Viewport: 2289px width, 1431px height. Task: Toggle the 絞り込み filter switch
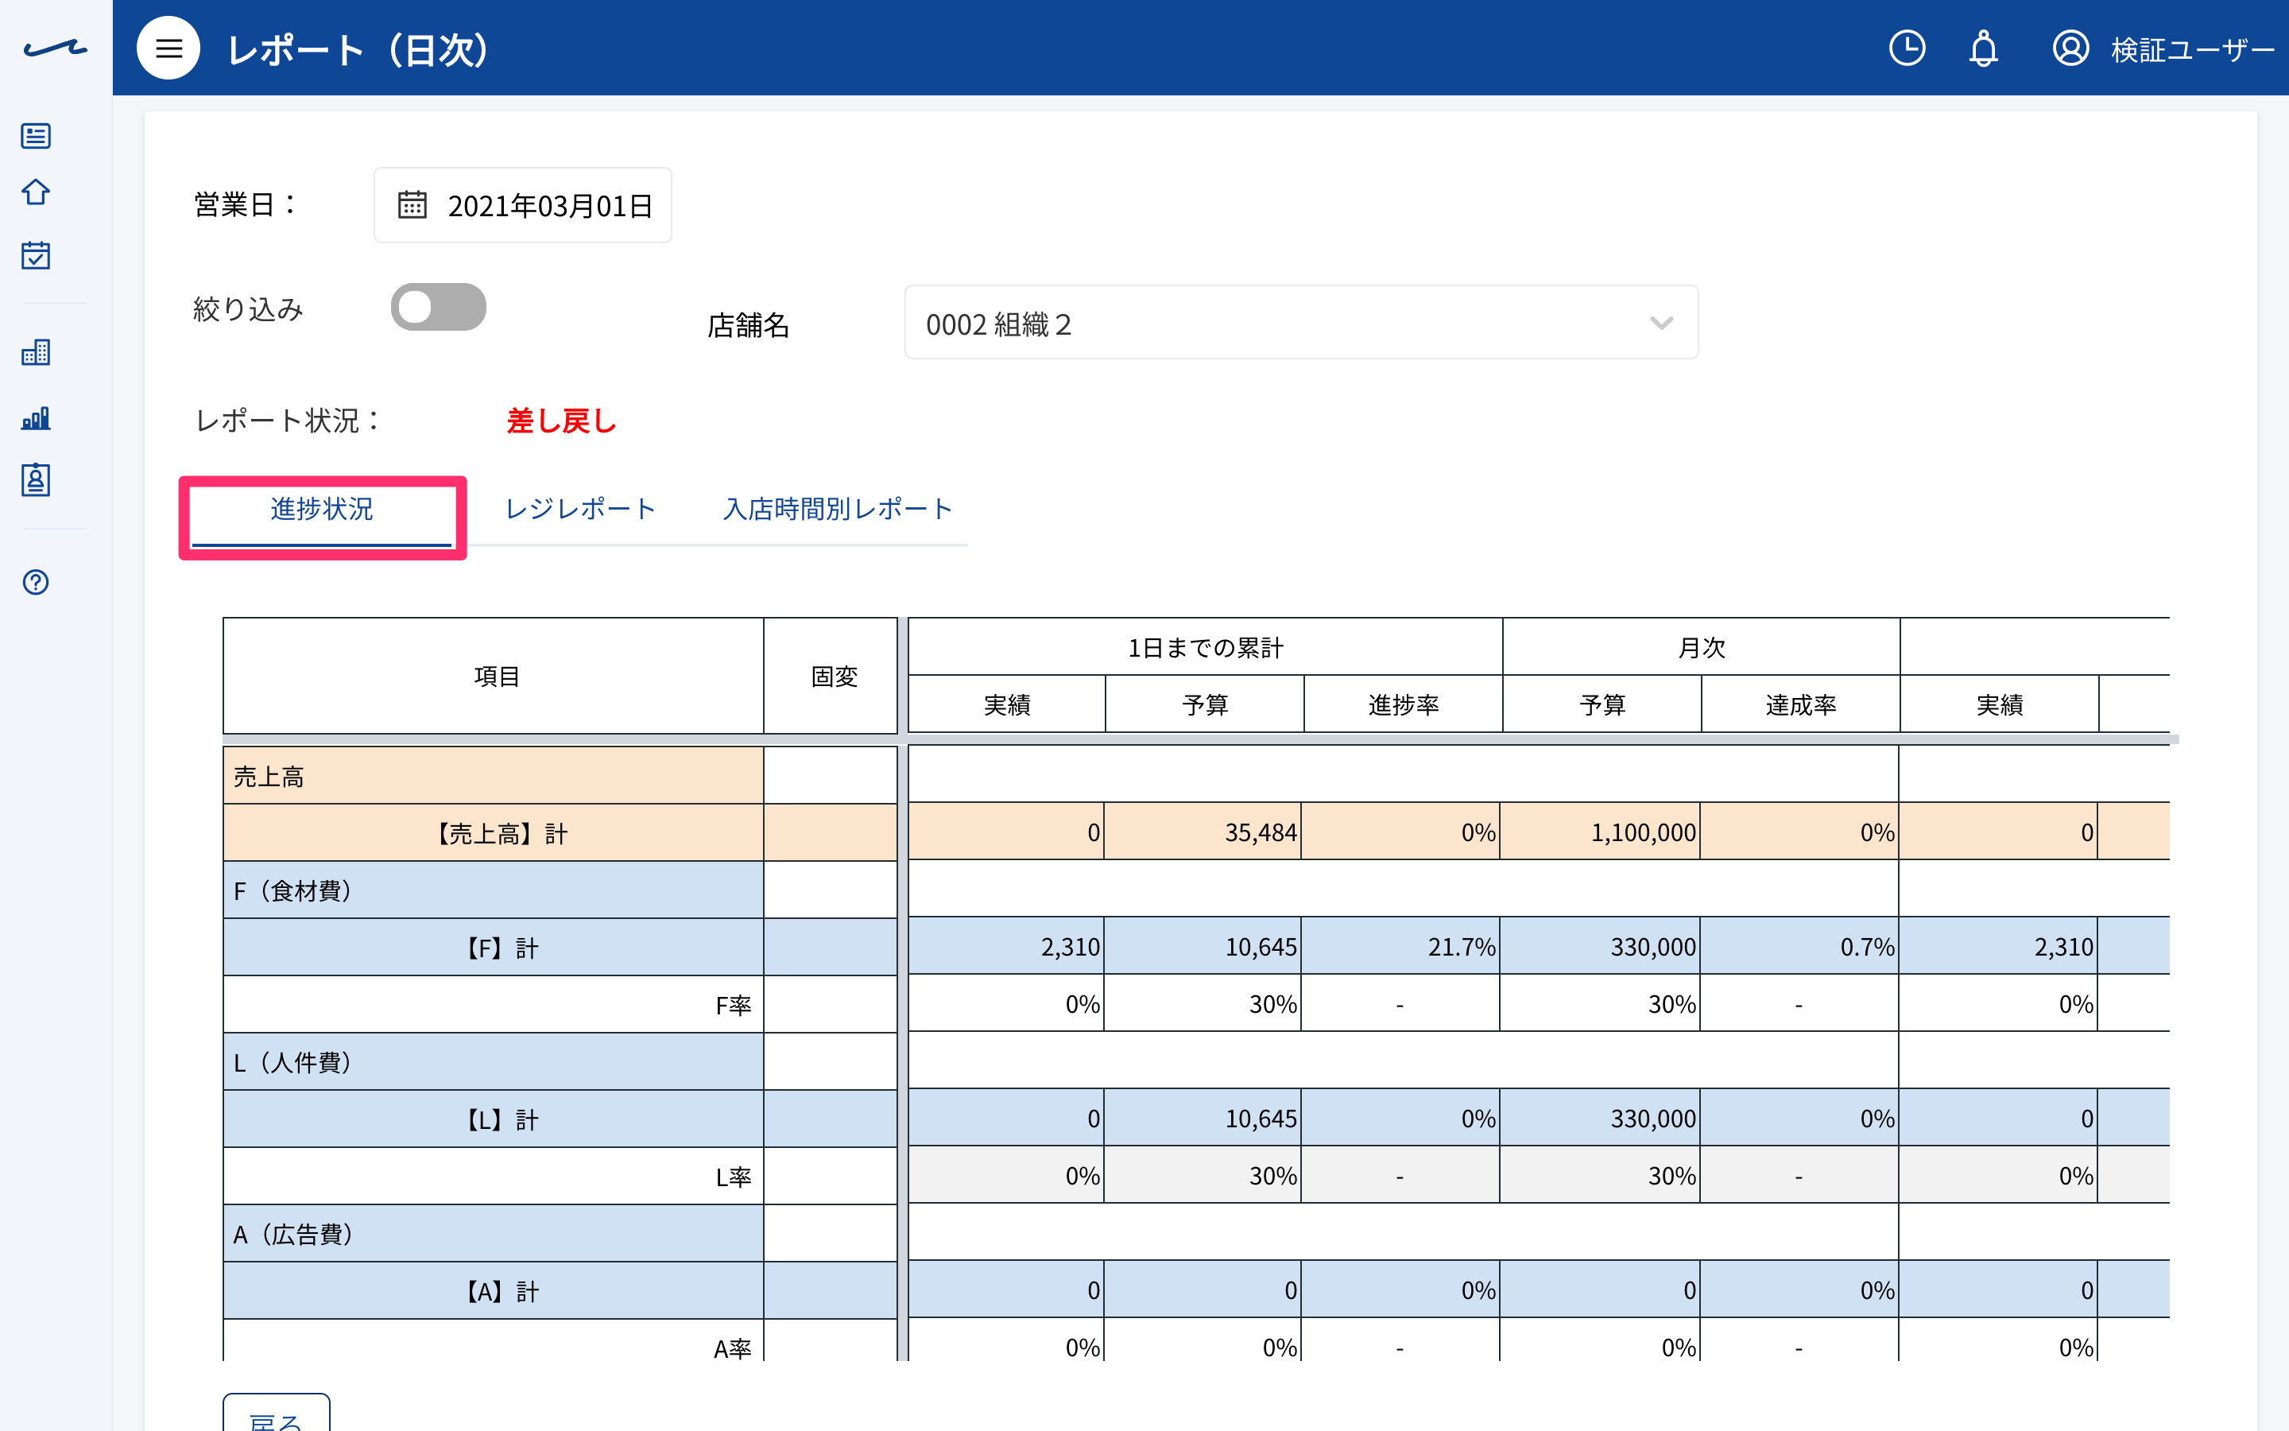(x=438, y=307)
